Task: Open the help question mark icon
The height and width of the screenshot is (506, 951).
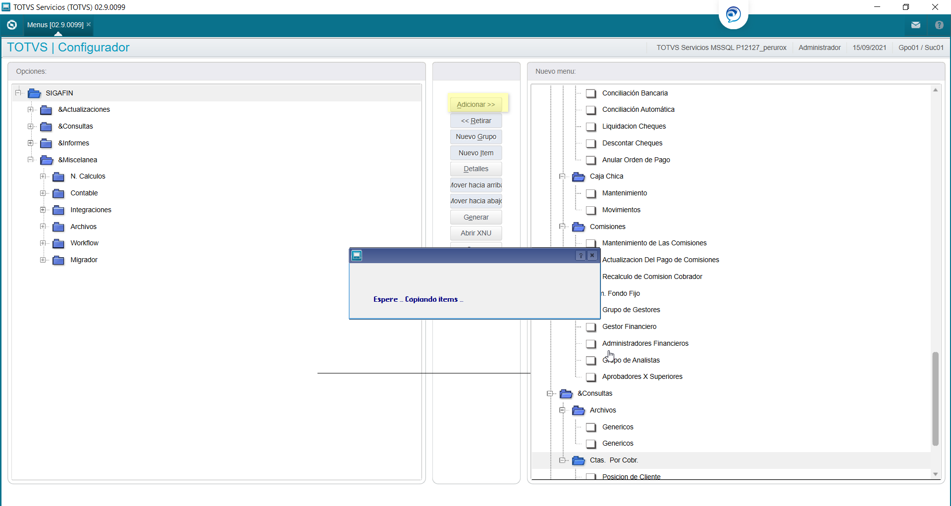Action: point(939,25)
